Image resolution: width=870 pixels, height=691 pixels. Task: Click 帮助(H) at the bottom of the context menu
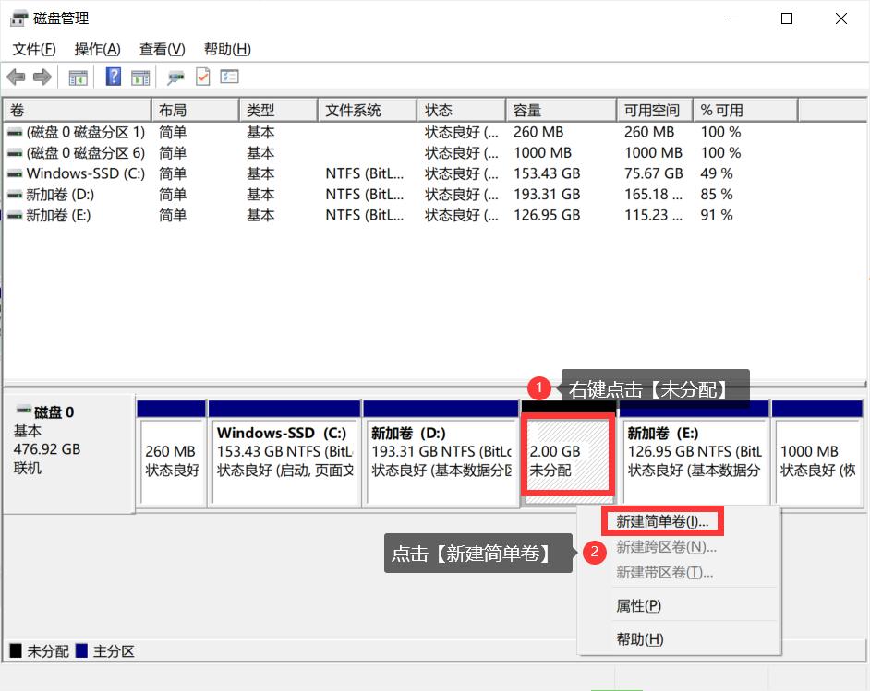(638, 638)
